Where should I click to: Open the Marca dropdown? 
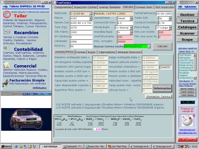pyautogui.click(x=91, y=18)
